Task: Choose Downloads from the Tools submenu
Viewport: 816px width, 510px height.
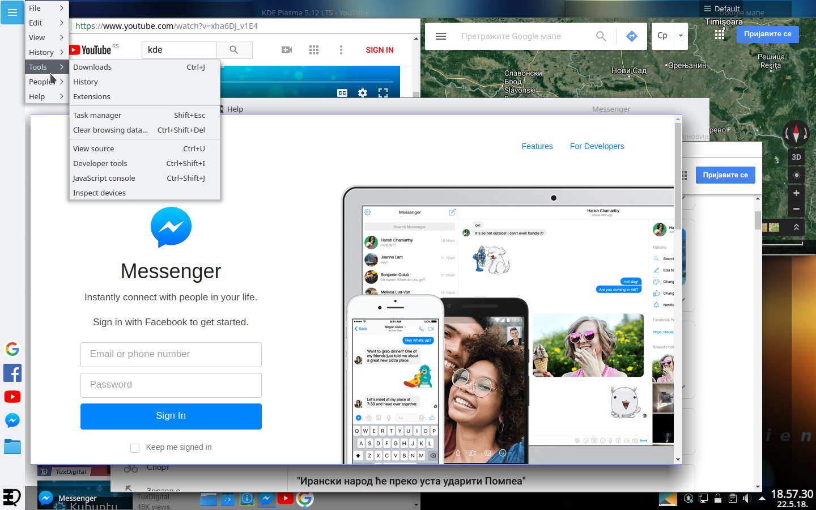Action: pos(144,67)
